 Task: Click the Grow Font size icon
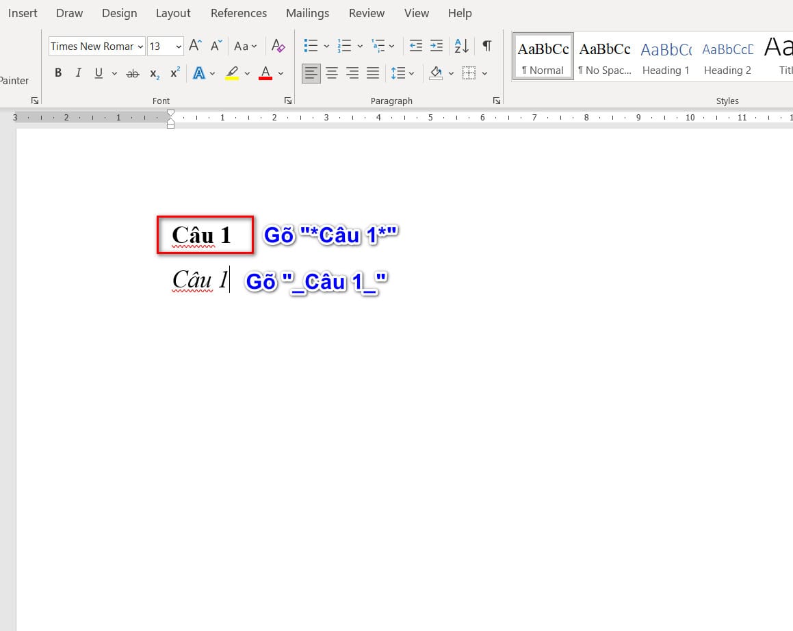tap(195, 46)
